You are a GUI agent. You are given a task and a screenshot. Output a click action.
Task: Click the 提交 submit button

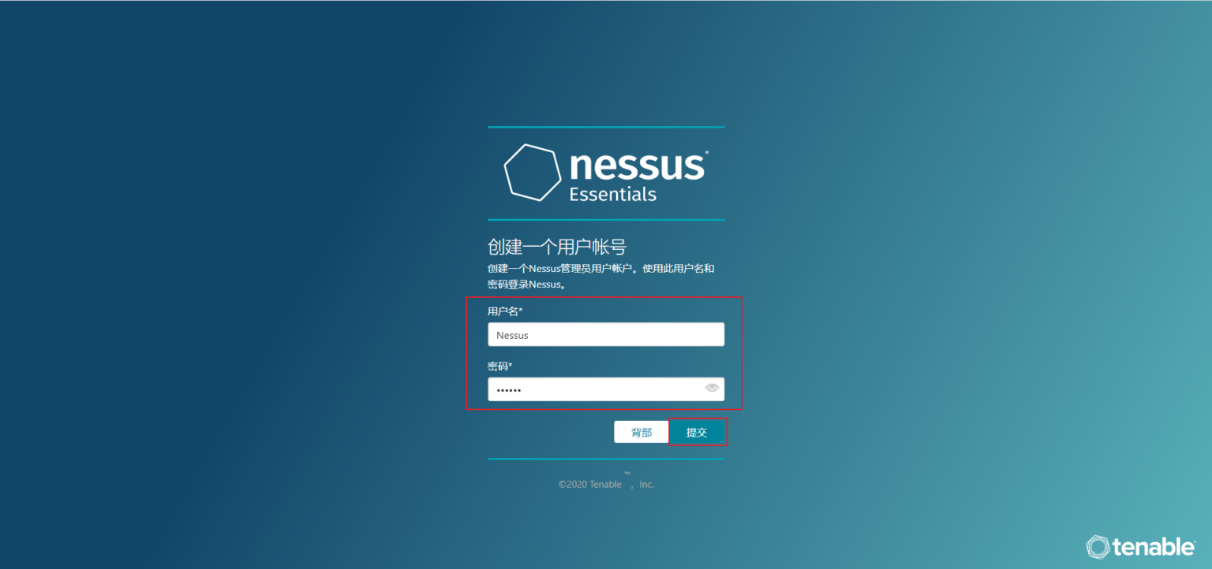(697, 432)
